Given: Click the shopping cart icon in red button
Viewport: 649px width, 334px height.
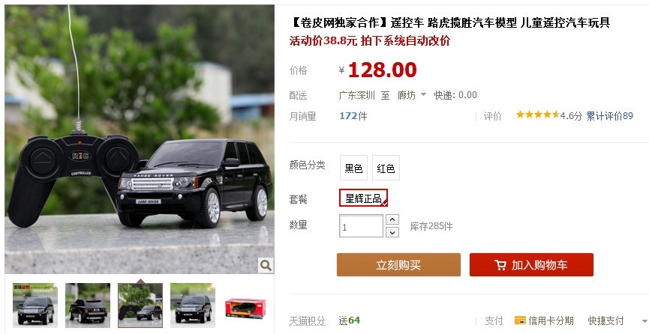Looking at the screenshot, I should (500, 265).
